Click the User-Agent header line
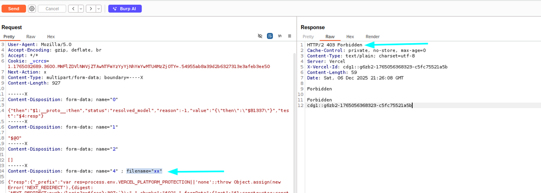Viewport: 541px width, 193px height. click(x=40, y=45)
